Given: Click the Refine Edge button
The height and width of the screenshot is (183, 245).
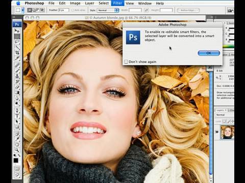Looking at the screenshot, I should click(188, 10).
